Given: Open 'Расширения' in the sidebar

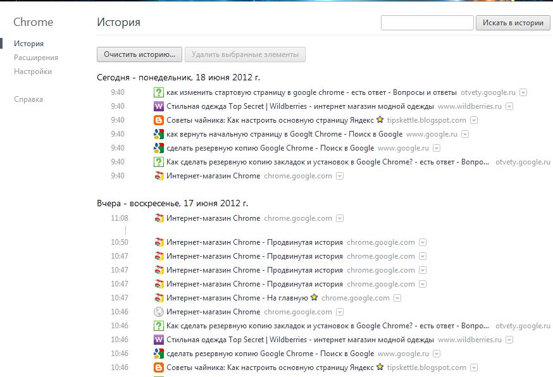Looking at the screenshot, I should [x=36, y=58].
